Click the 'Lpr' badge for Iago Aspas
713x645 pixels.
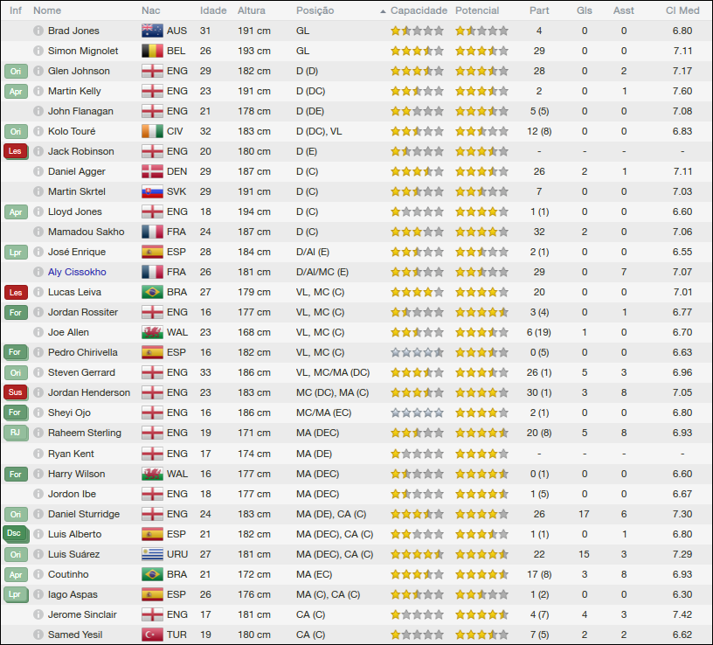click(16, 594)
